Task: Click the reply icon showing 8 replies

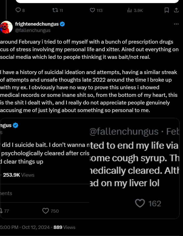Action: (x=18, y=10)
